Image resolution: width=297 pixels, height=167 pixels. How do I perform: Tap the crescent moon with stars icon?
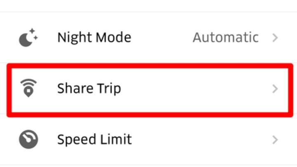28,38
